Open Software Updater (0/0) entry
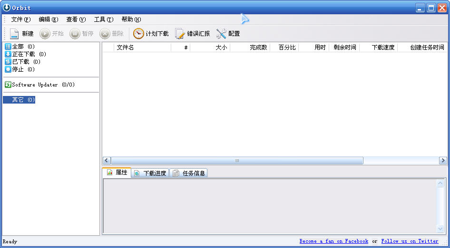Viewport: 450px width, 248px height. [x=39, y=85]
